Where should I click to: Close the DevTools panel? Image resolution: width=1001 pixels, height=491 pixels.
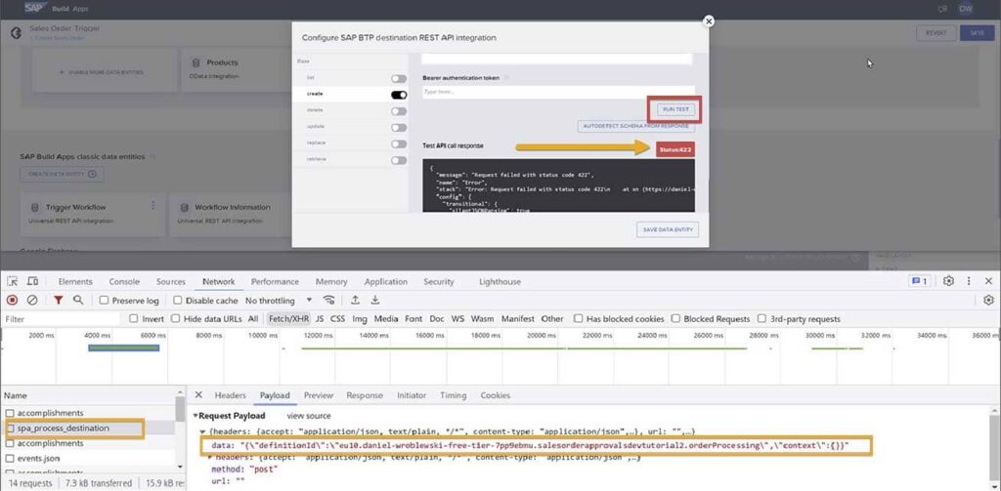pos(988,281)
